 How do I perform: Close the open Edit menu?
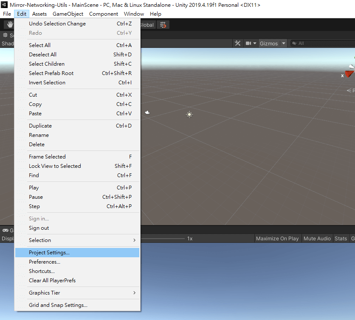coord(22,14)
